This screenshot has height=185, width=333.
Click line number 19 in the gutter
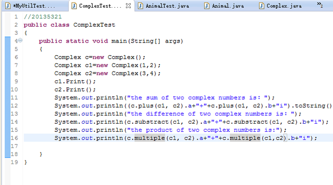14,162
